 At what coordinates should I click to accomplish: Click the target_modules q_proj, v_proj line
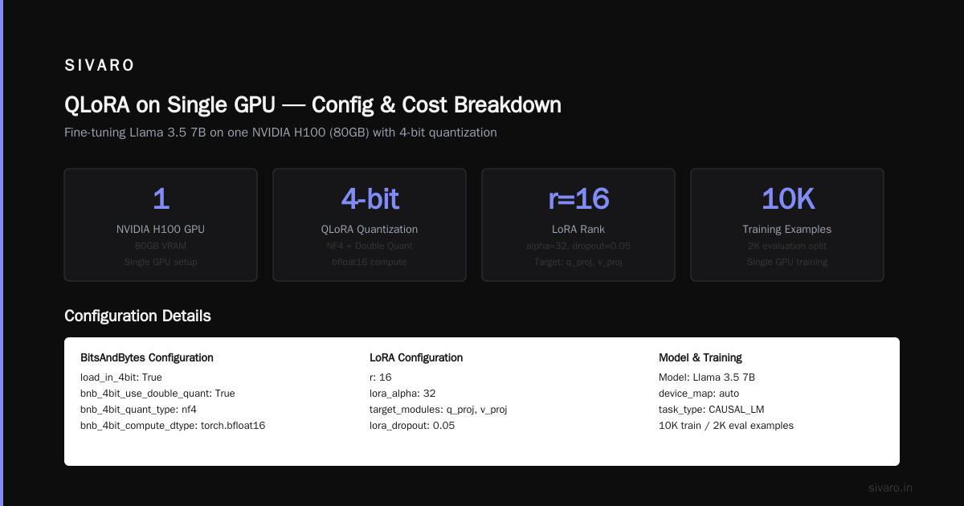coord(438,410)
